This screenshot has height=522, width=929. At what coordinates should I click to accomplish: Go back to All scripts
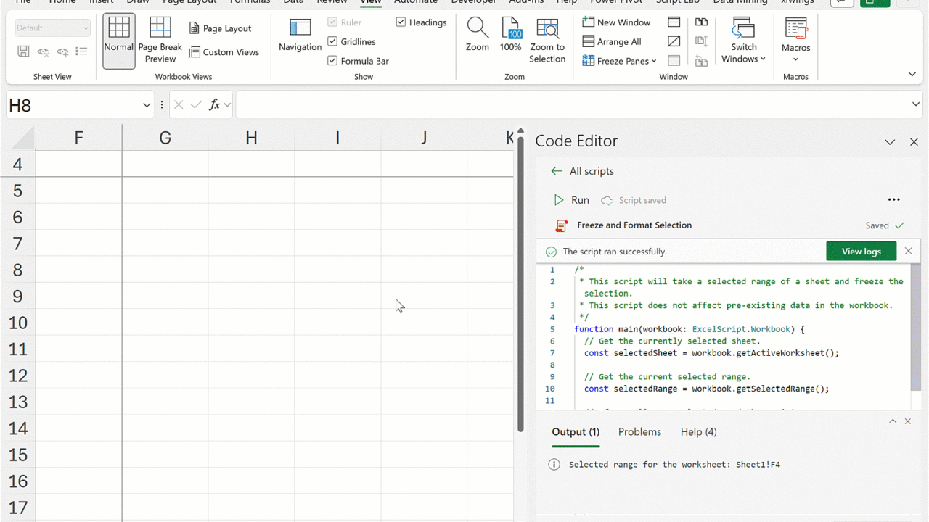(x=557, y=171)
